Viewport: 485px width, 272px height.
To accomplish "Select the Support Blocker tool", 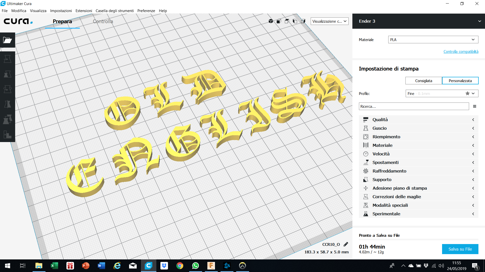I will pyautogui.click(x=7, y=134).
